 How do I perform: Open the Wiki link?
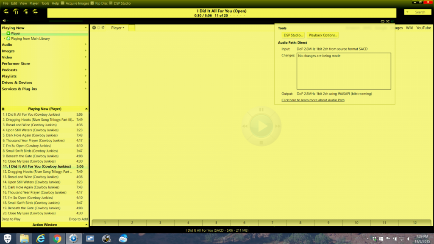pyautogui.click(x=409, y=28)
